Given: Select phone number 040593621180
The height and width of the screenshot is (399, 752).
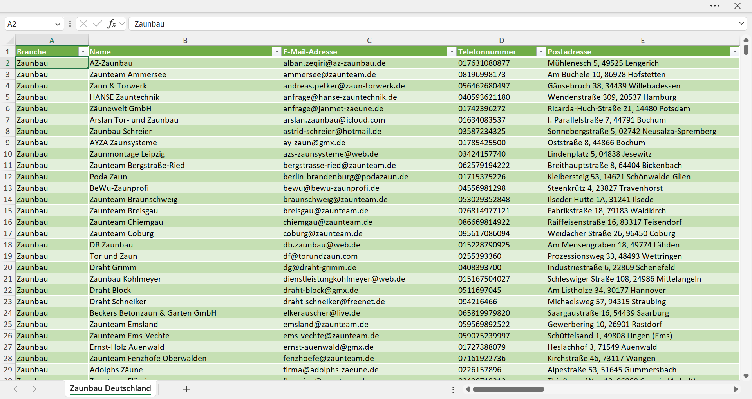Looking at the screenshot, I should point(501,97).
